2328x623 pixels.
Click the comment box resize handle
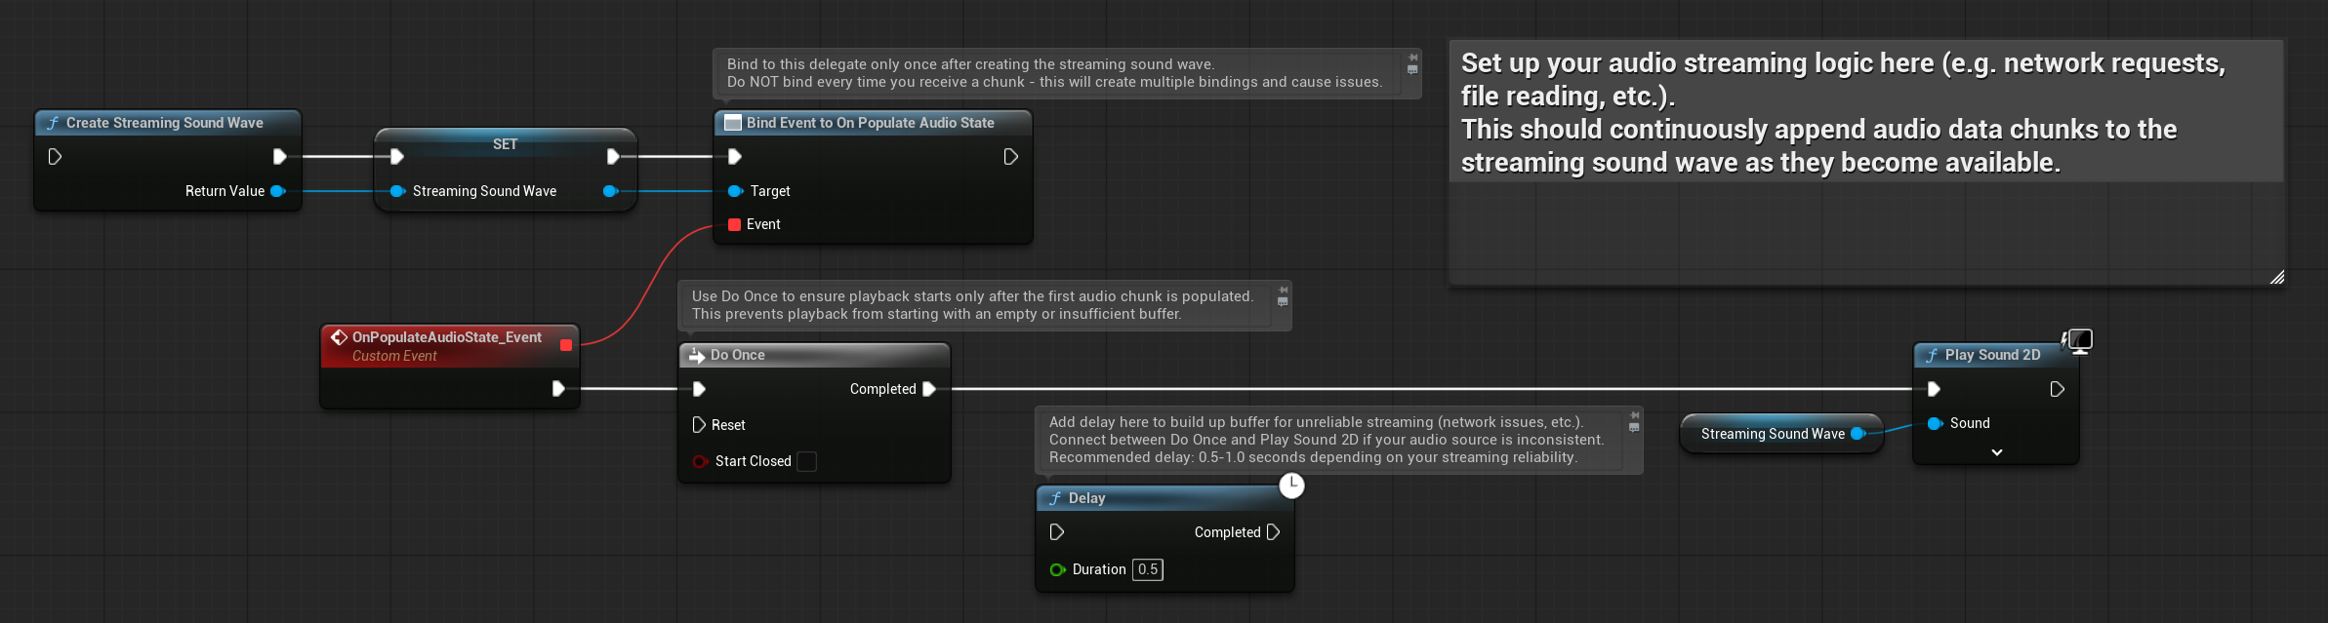tap(2276, 278)
